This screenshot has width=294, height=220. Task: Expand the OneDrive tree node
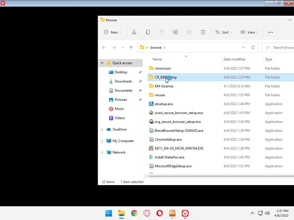[x=102, y=129]
